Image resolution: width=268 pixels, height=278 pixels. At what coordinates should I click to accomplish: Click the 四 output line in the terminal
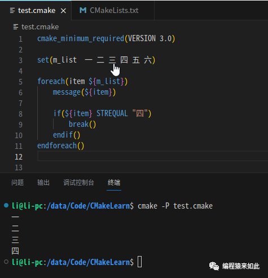pyautogui.click(x=15, y=251)
